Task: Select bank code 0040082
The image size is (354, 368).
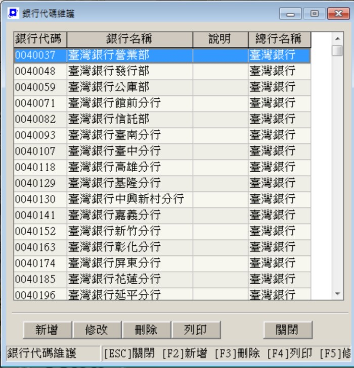Action: 40,119
